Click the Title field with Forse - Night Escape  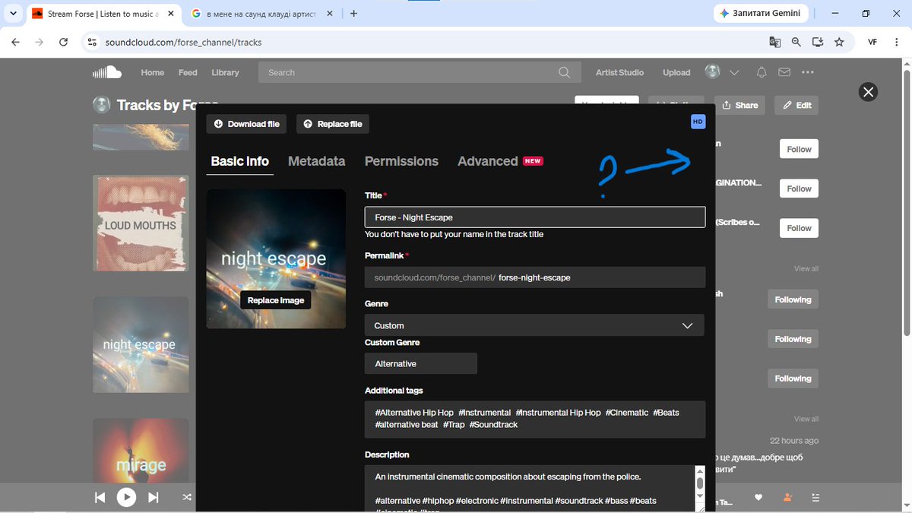[535, 217]
